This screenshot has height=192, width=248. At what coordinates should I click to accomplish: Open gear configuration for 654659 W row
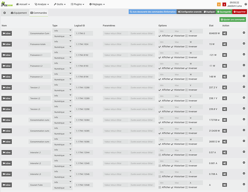(x=225, y=33)
